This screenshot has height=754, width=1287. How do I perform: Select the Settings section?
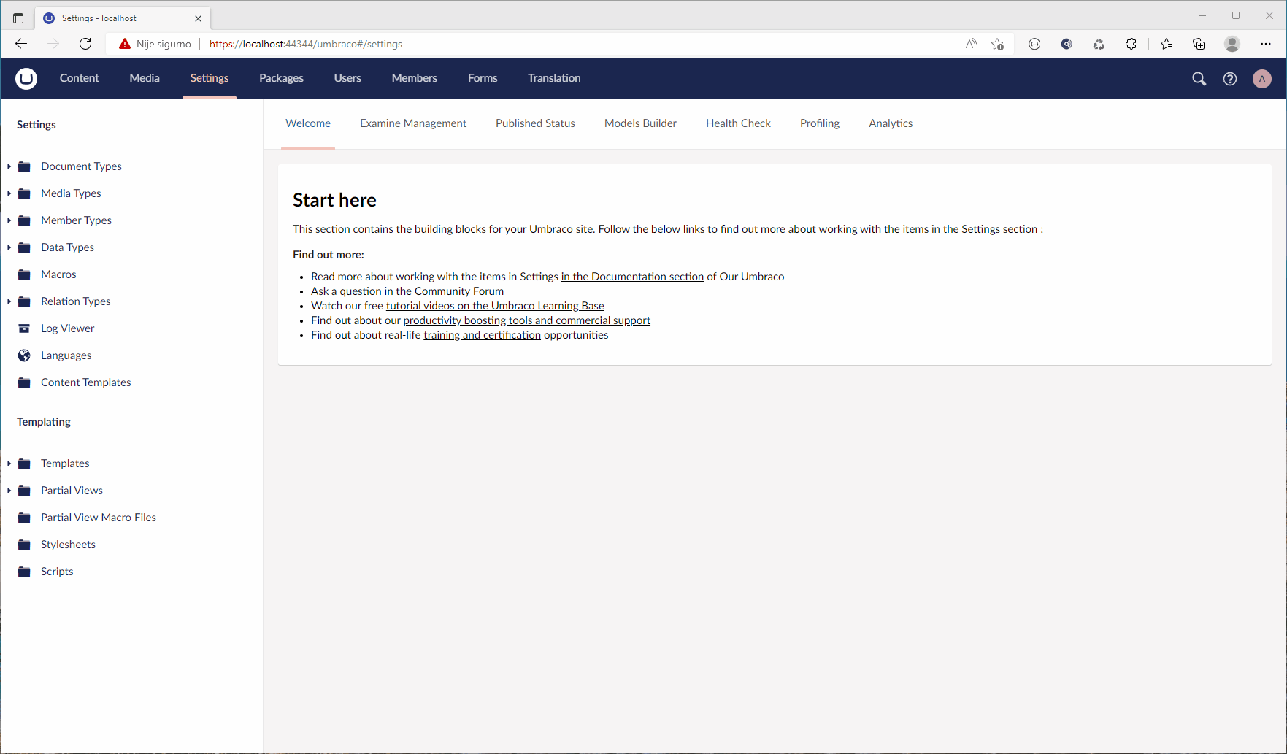click(210, 78)
